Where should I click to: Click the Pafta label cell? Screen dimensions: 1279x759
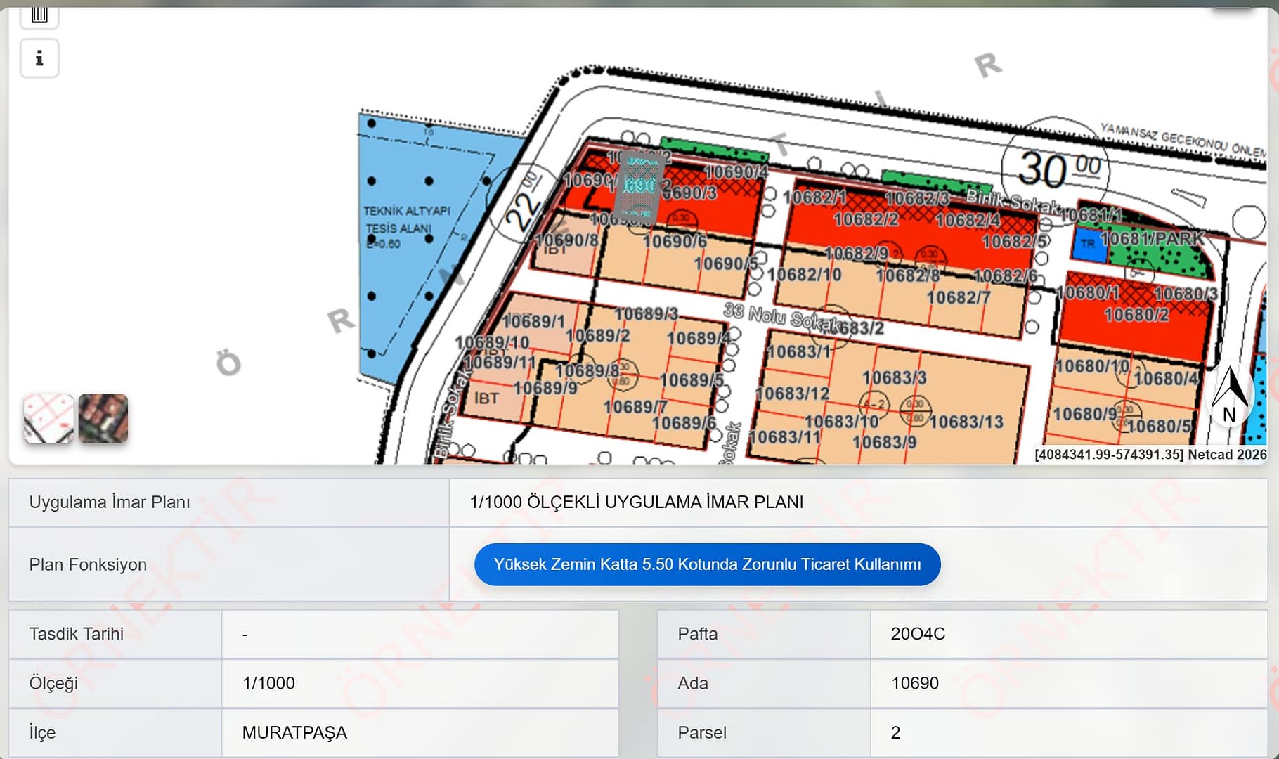[764, 634]
